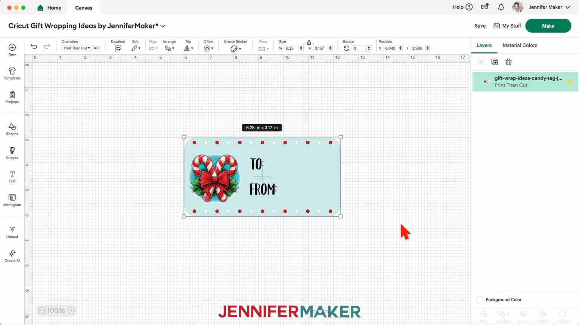This screenshot has width=579, height=325.
Task: Click the Duplicate layer icon
Action: 495,62
